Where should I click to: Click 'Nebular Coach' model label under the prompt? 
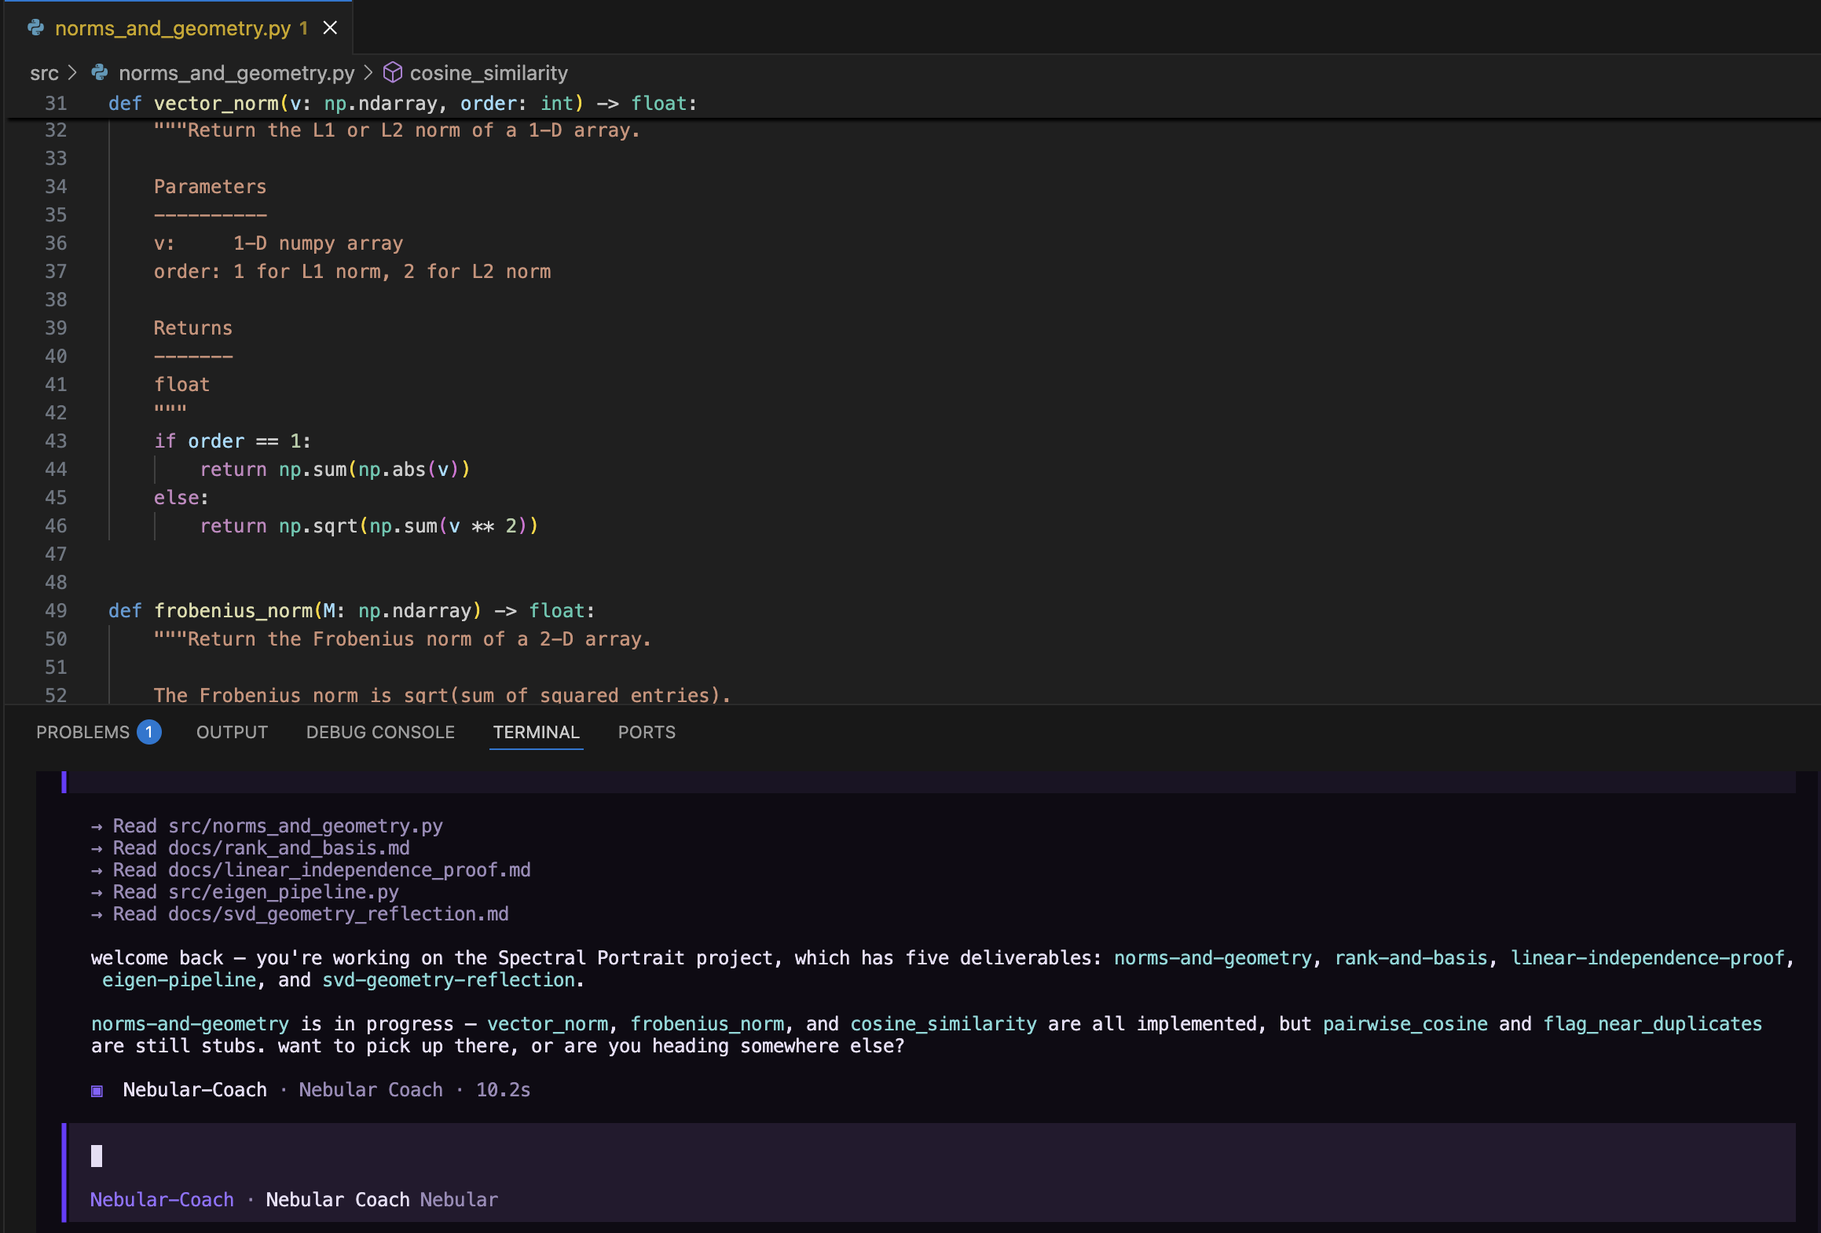pos(338,1200)
